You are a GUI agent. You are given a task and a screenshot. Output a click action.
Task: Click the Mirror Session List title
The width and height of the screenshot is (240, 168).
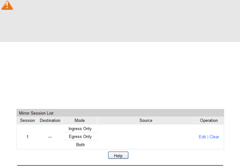point(36,113)
